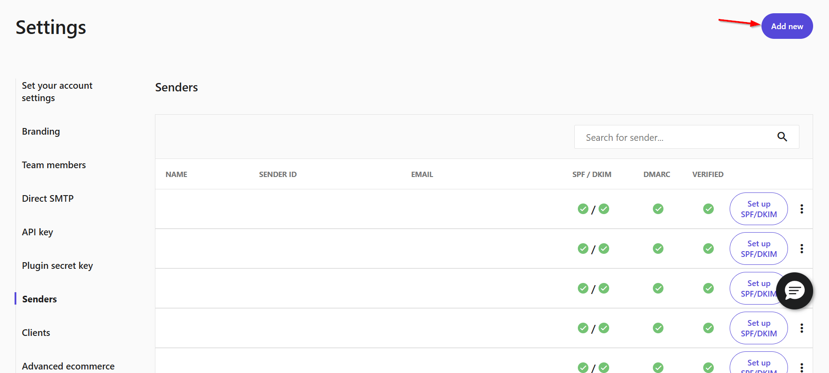The width and height of the screenshot is (829, 373).
Task: Click the NAME column header
Action: (x=177, y=174)
